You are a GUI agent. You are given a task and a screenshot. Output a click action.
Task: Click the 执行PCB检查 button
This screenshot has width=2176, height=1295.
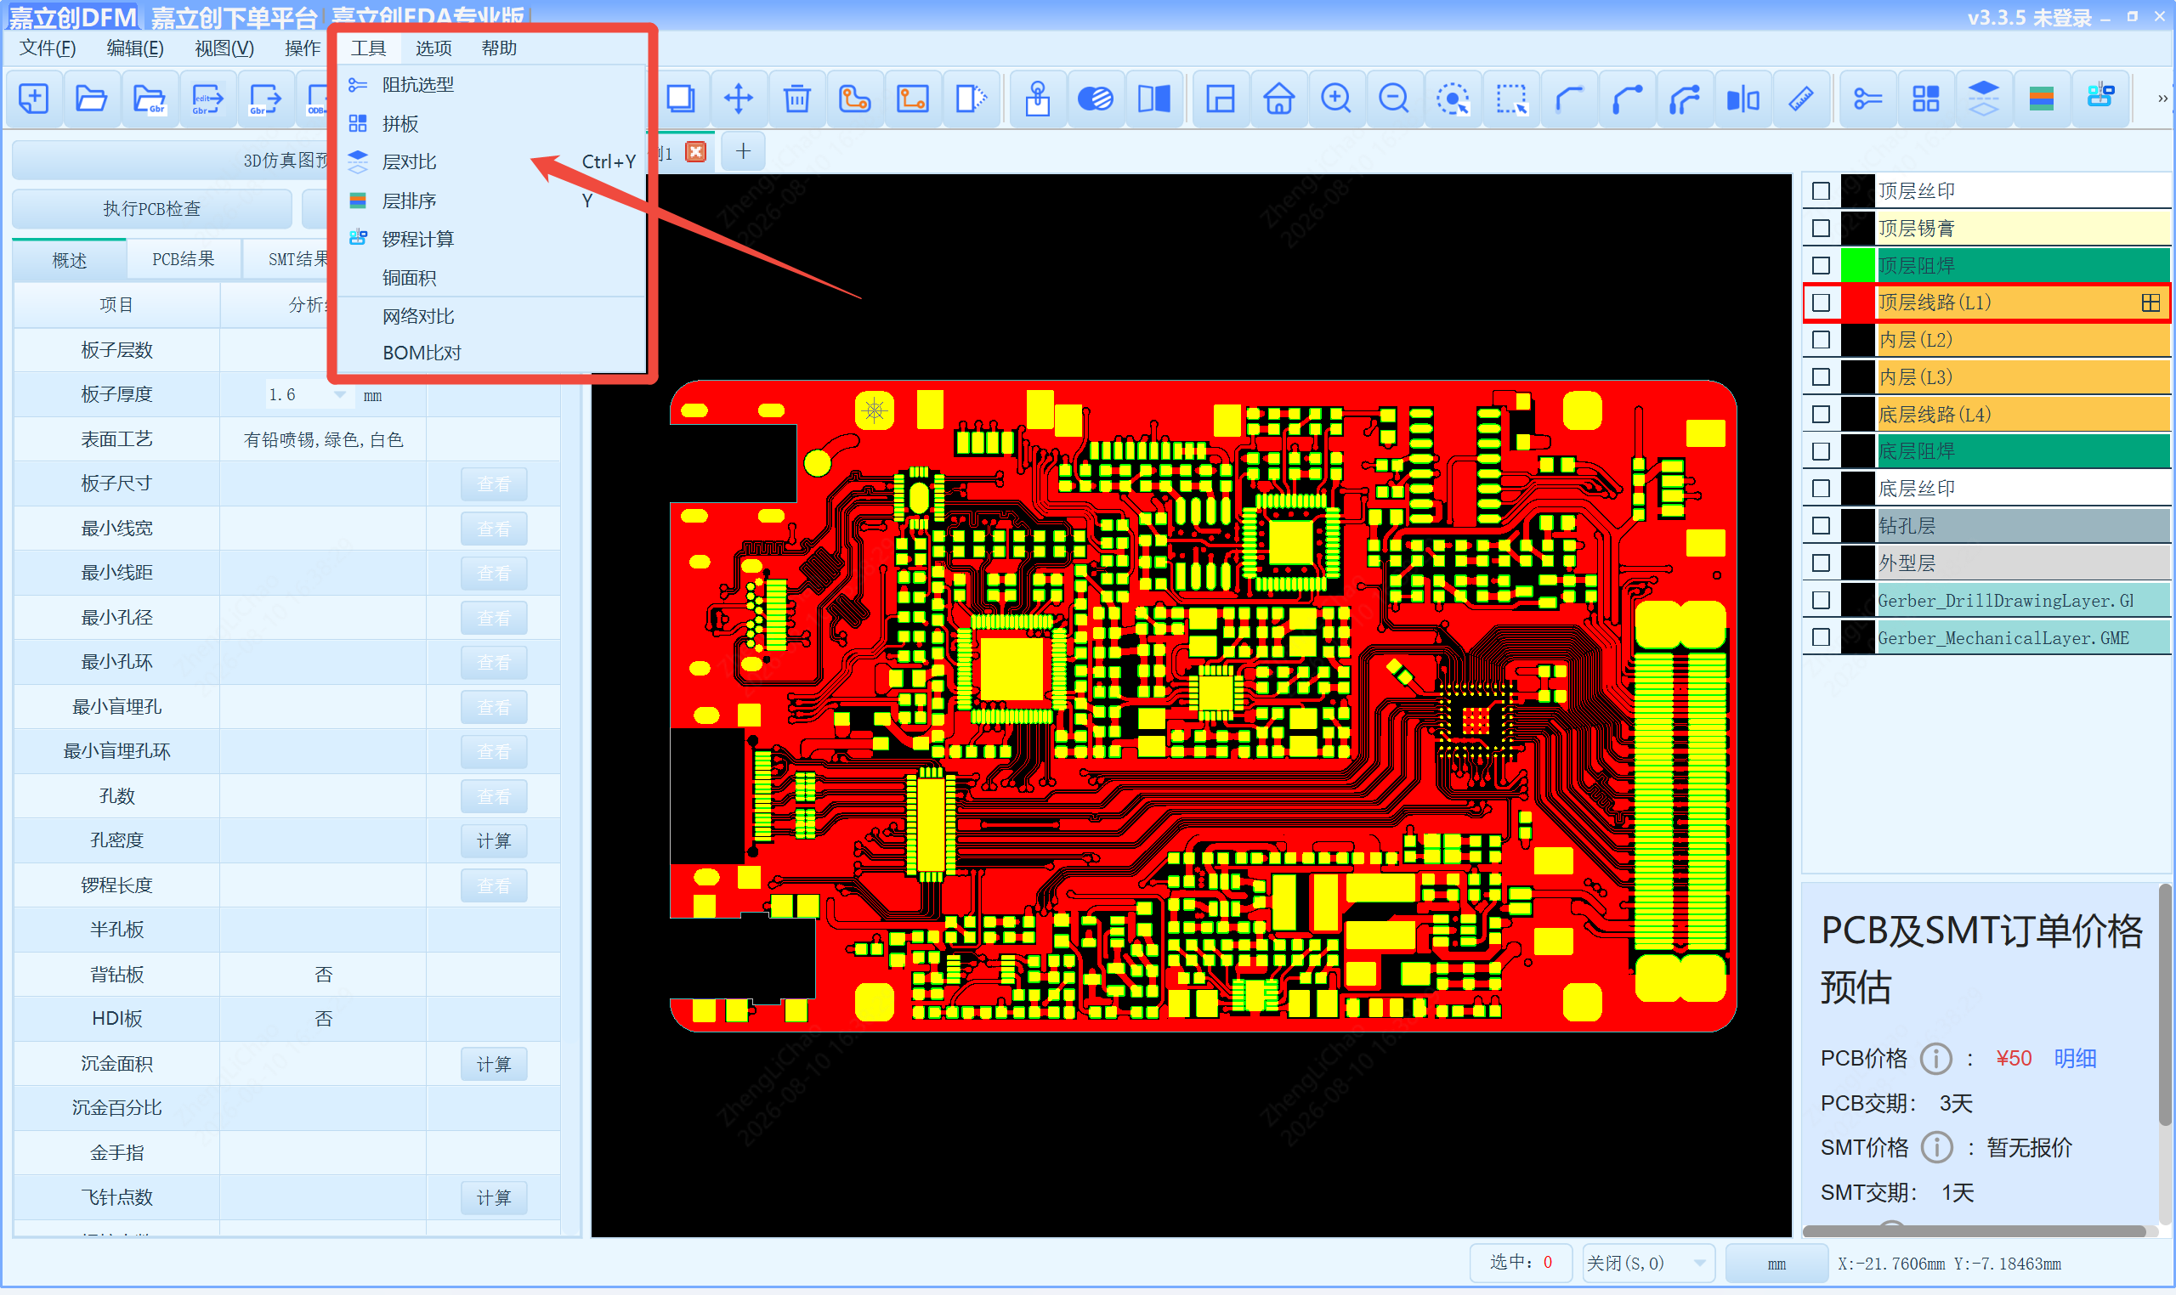pos(152,209)
